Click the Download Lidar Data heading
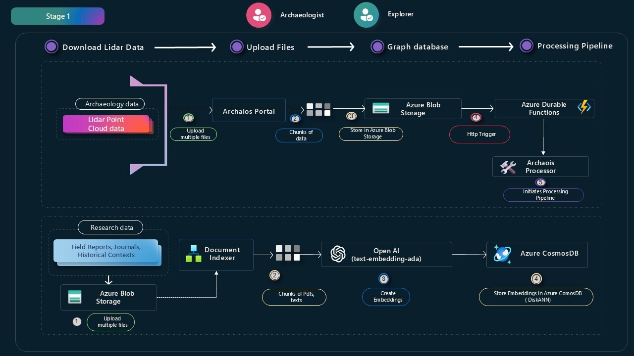Screen dimensions: 634x356 [103, 47]
